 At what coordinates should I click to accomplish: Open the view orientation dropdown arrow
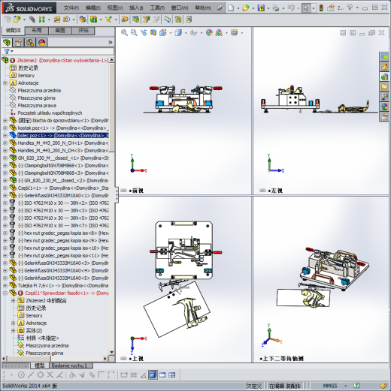coord(171,33)
